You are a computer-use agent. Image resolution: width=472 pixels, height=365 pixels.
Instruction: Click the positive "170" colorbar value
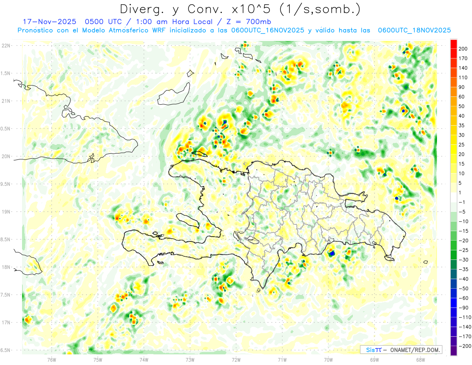coord(463,58)
